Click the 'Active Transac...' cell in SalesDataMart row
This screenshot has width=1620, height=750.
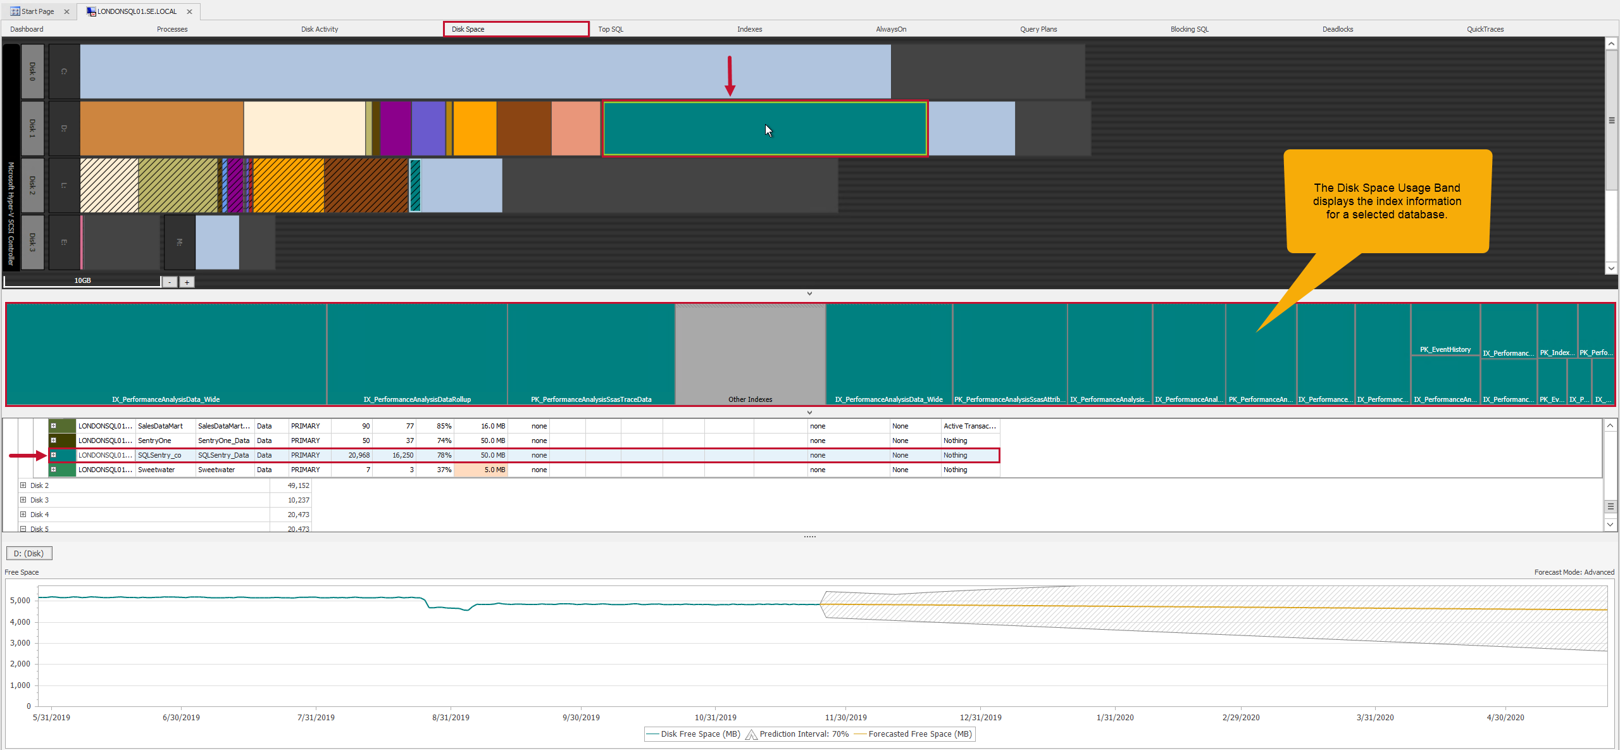[970, 426]
